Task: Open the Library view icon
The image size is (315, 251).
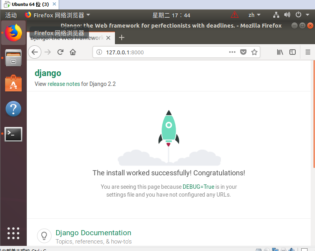Action: click(x=280, y=52)
